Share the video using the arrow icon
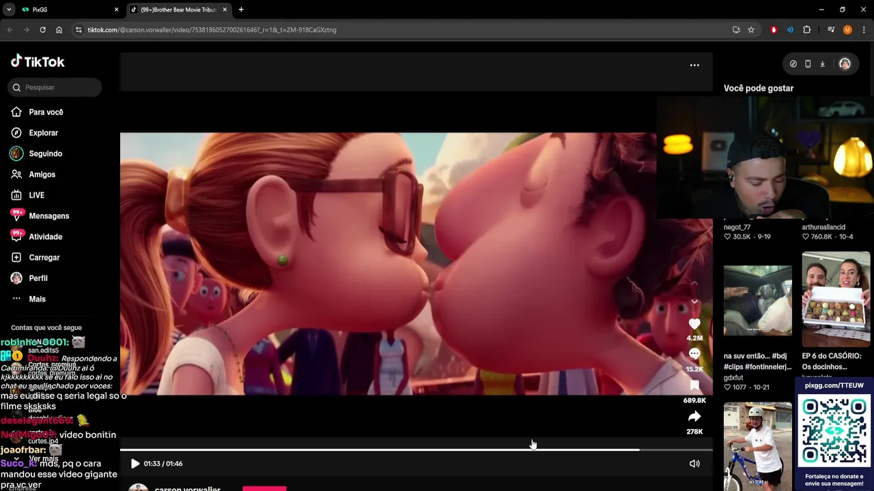Image resolution: width=874 pixels, height=491 pixels. [694, 417]
